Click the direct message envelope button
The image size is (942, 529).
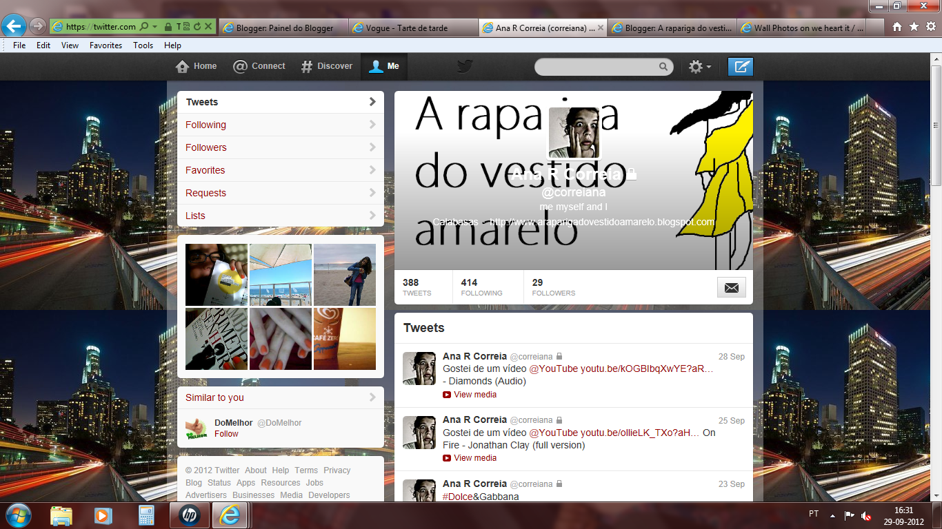(732, 287)
